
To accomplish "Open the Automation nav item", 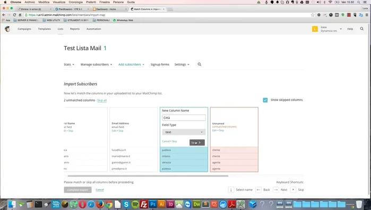I will click(x=94, y=29).
